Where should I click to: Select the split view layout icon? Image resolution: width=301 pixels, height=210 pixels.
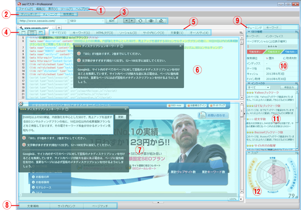tap(33, 33)
